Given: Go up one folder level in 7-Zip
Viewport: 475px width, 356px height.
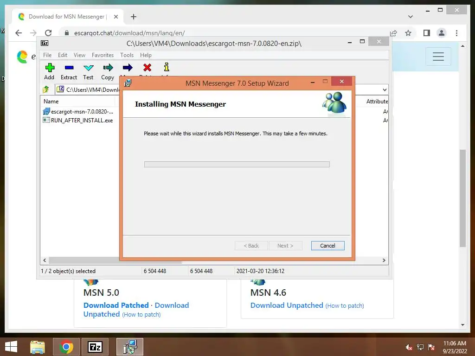Looking at the screenshot, I should [46, 89].
